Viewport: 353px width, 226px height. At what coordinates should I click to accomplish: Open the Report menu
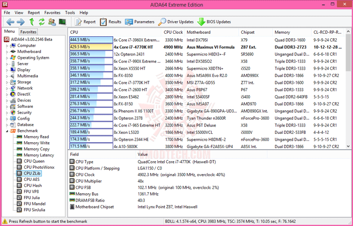(x=34, y=13)
